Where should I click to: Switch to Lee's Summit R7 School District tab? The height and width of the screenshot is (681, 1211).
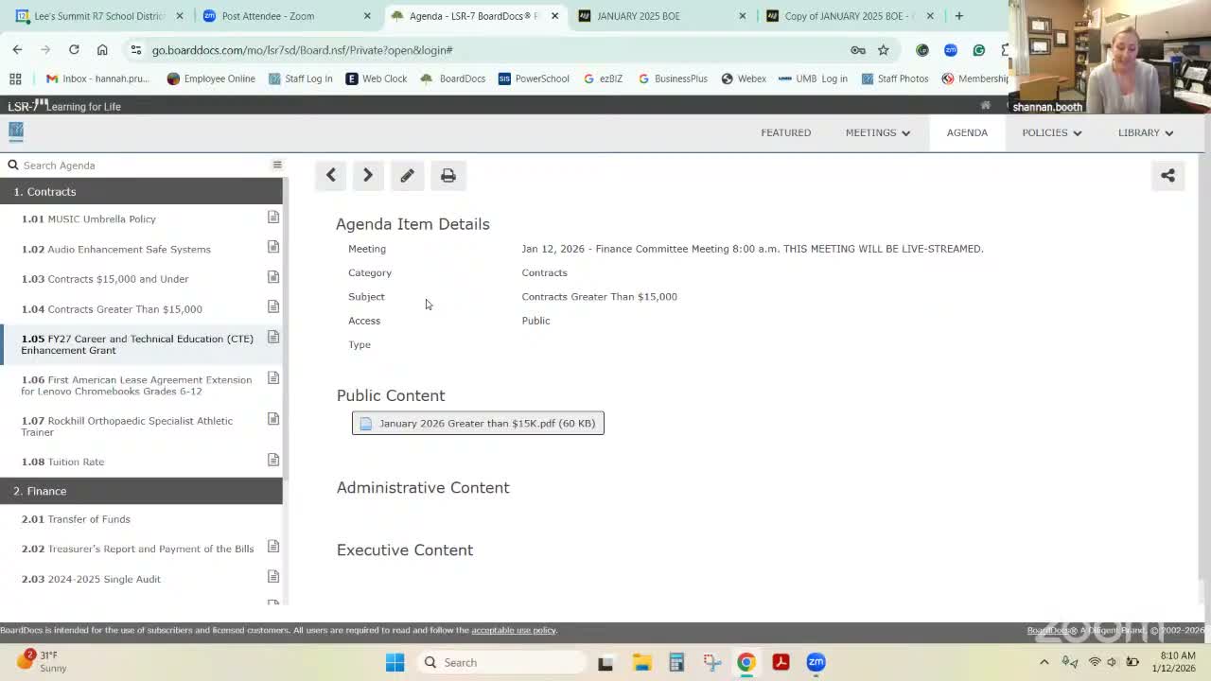click(x=99, y=16)
